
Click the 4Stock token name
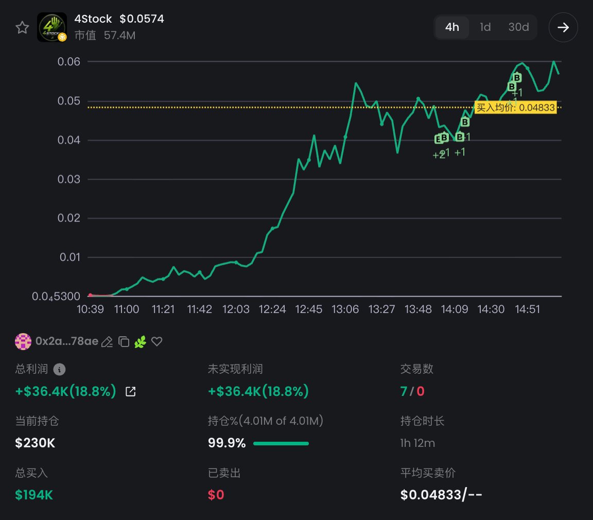pos(93,19)
